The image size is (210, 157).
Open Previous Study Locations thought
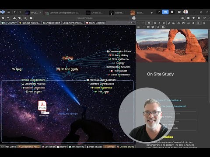[x=101, y=80]
